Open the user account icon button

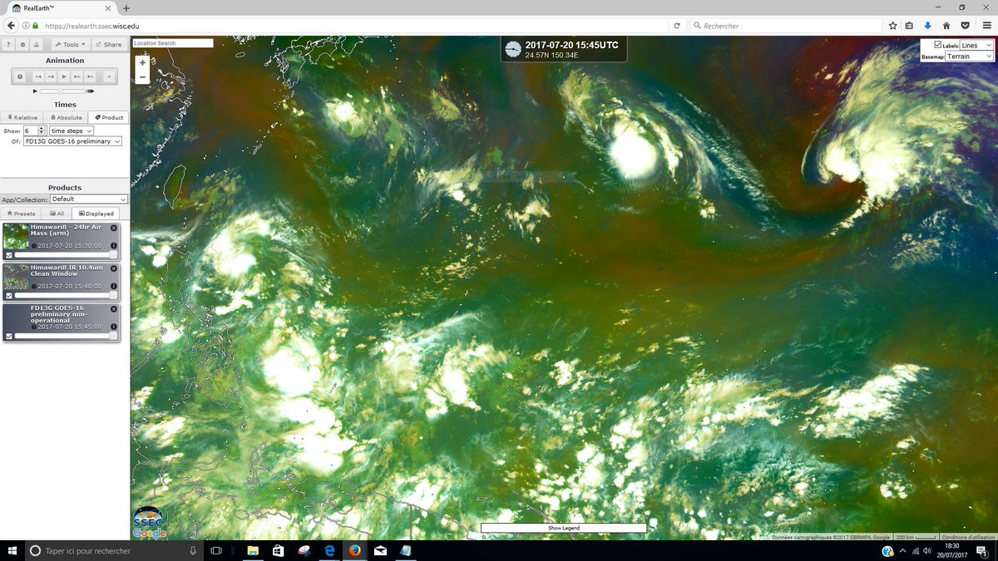37,44
